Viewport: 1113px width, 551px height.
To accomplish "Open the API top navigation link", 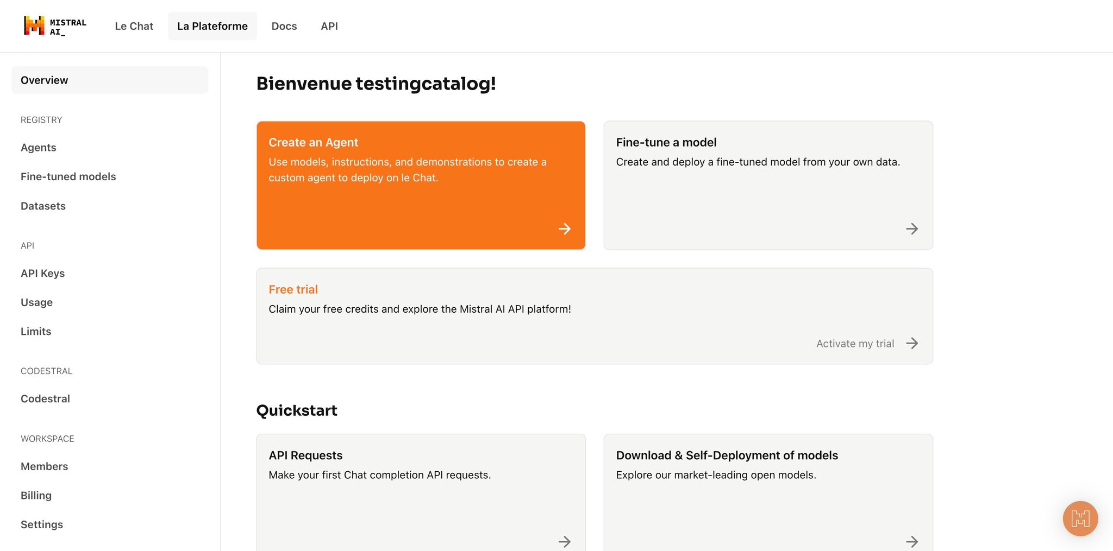I will (329, 26).
